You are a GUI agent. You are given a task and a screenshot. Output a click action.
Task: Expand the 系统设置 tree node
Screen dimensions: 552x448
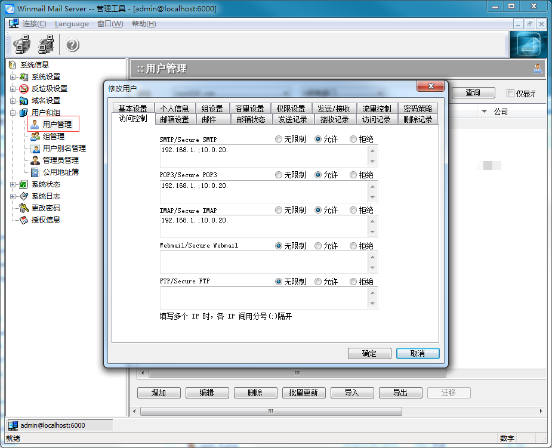13,77
